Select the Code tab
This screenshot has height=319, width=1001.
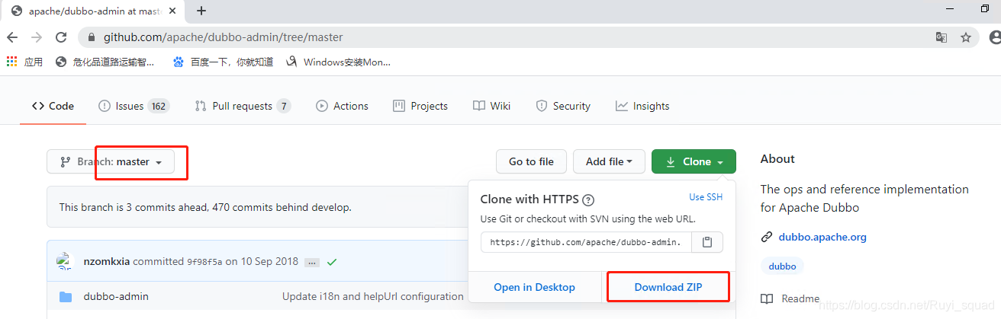53,106
